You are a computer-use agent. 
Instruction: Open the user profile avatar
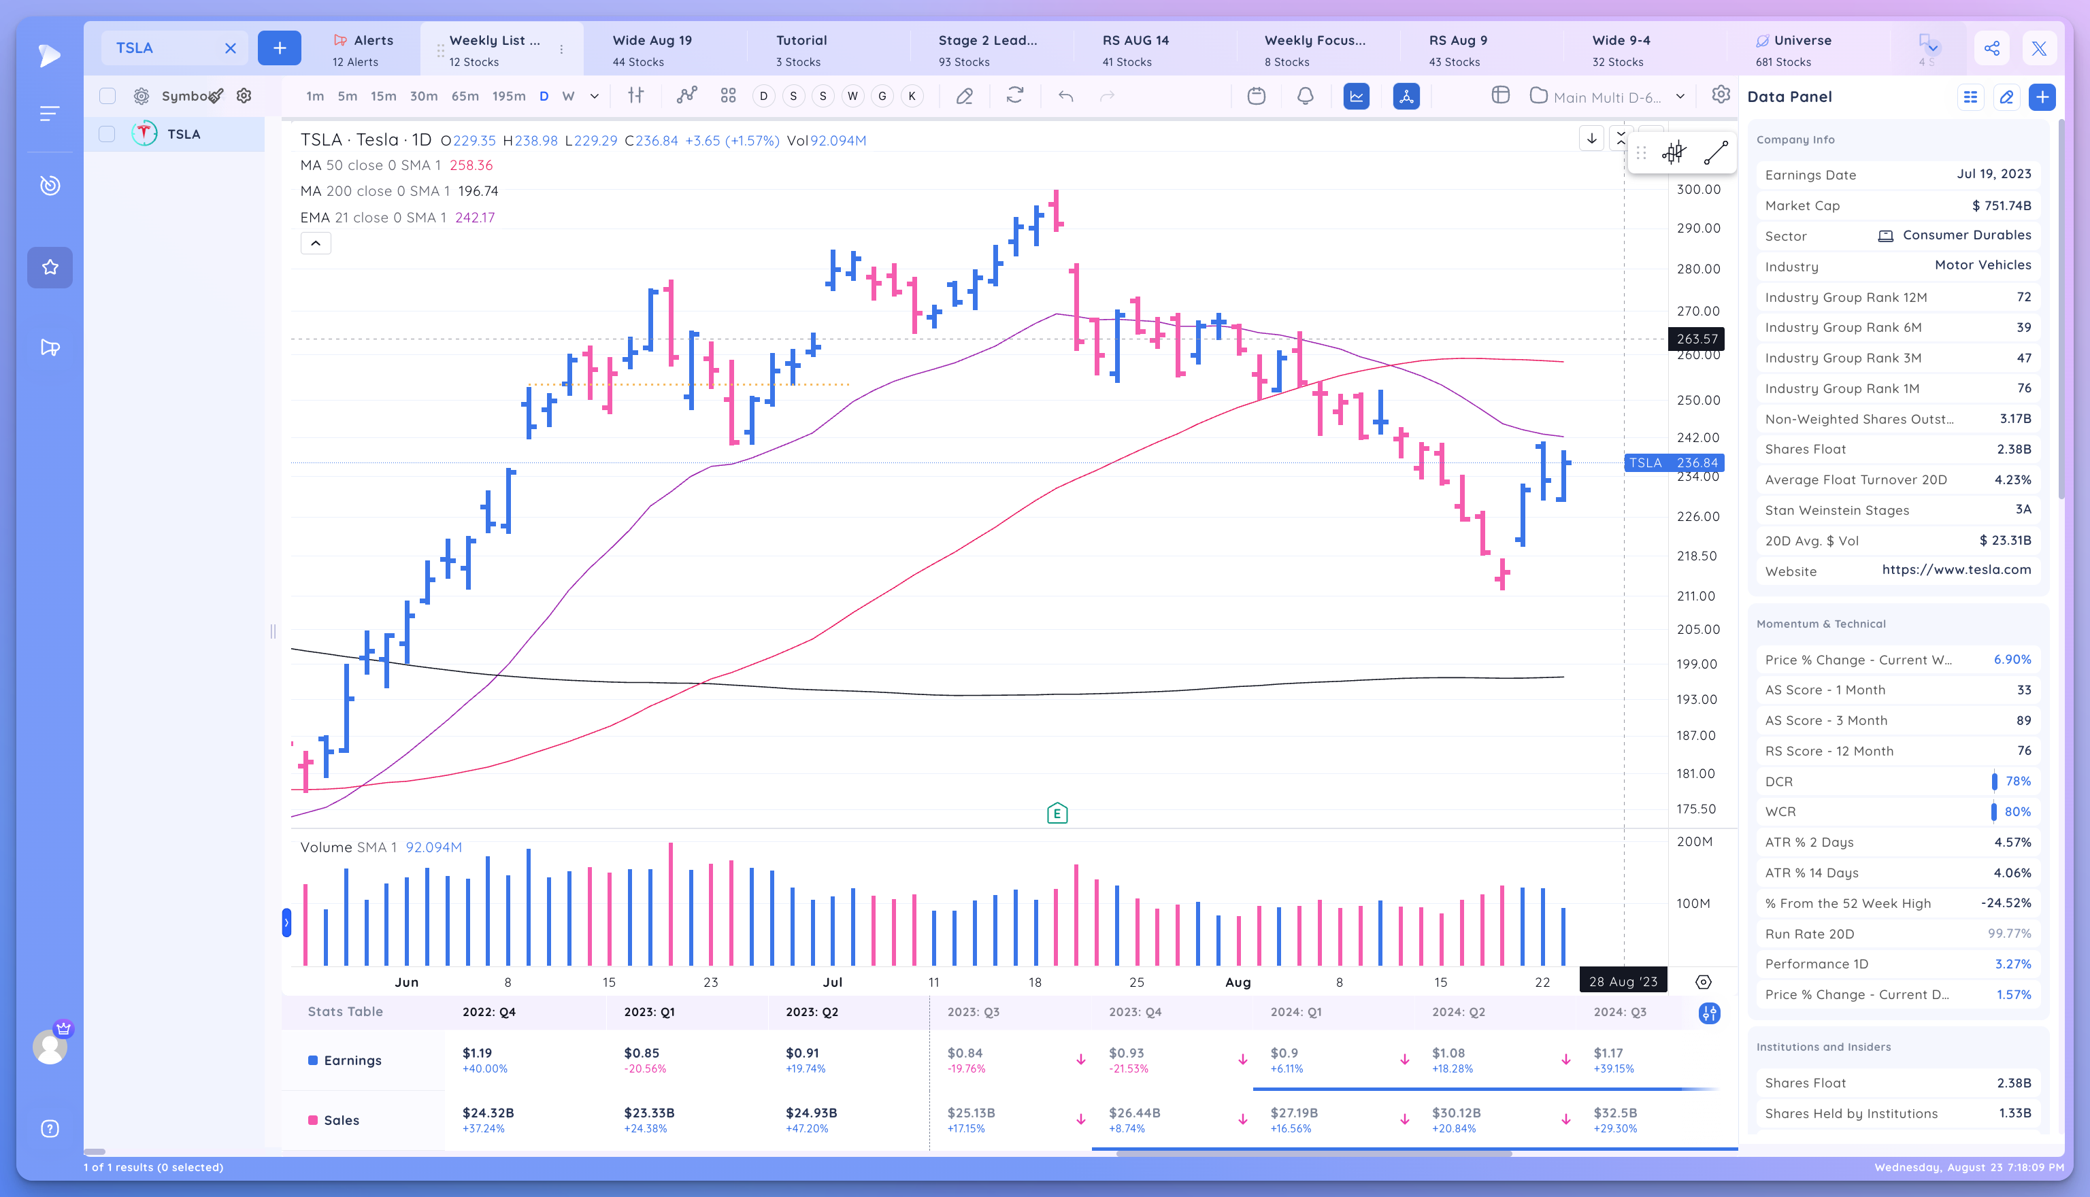(50, 1047)
